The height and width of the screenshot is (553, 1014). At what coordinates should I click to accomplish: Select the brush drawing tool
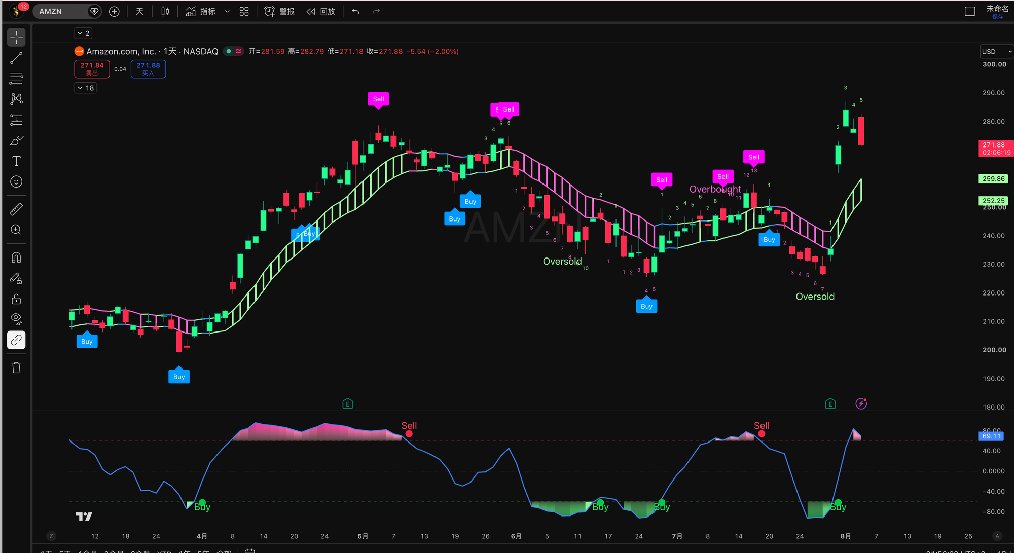pyautogui.click(x=16, y=140)
